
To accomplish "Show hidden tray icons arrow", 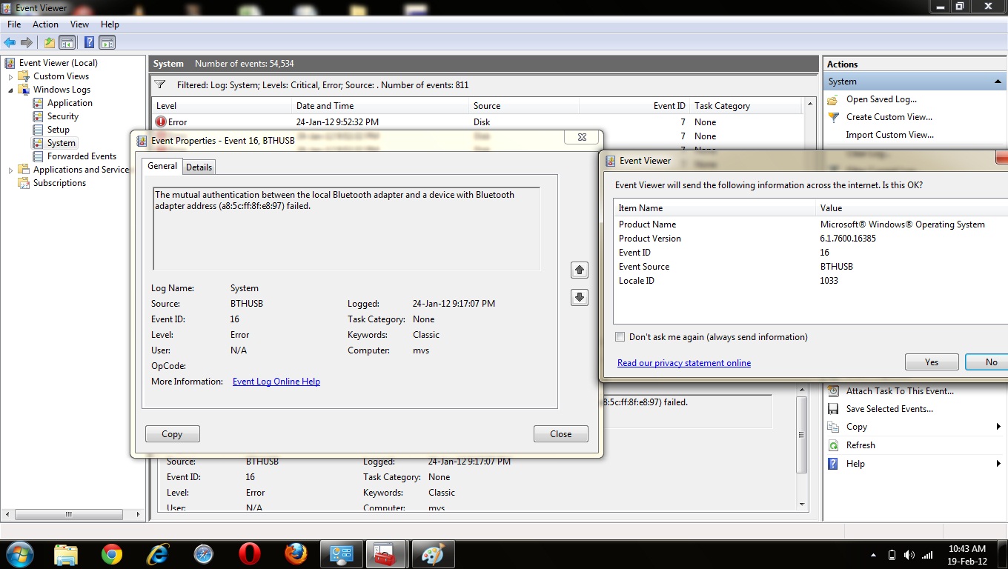I will click(873, 555).
